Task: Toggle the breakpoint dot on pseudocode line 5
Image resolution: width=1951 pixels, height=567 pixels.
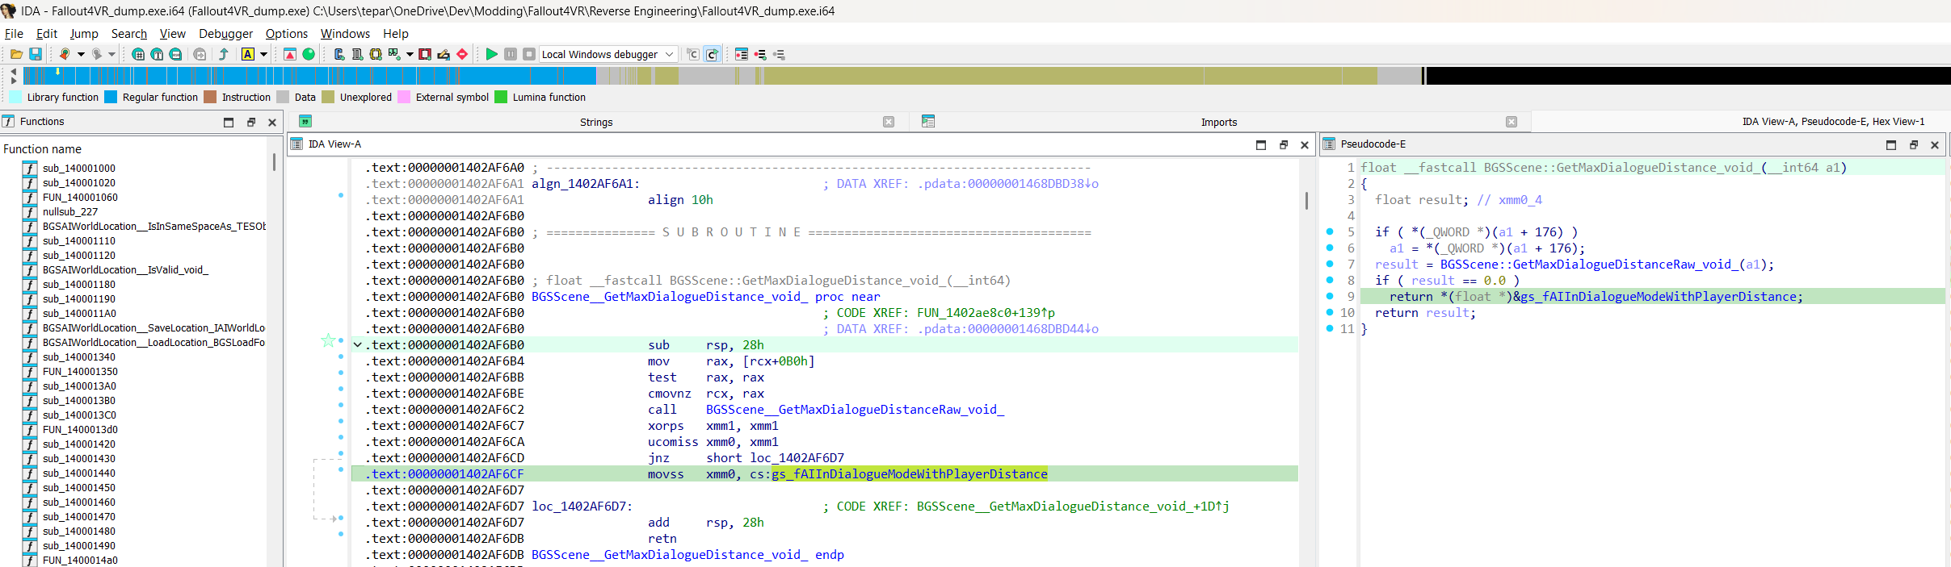Action: [x=1330, y=231]
